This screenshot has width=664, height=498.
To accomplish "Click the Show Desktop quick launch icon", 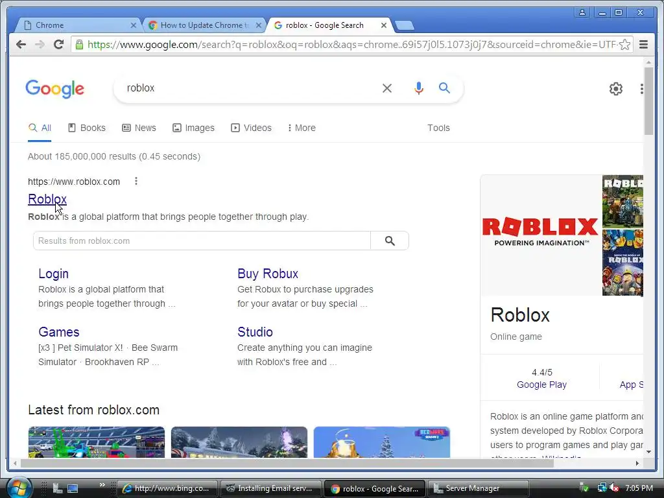I will click(x=73, y=489).
